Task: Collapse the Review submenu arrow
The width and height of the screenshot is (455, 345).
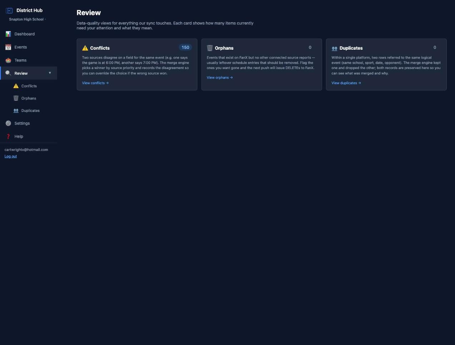Action: click(x=50, y=73)
